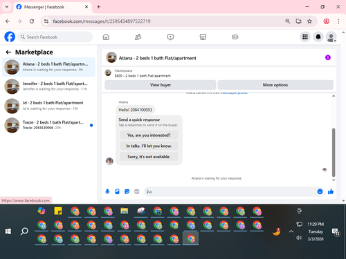Screen dimensions: 346x259
Task: Click the conversation information purple icon
Action: 328,57
